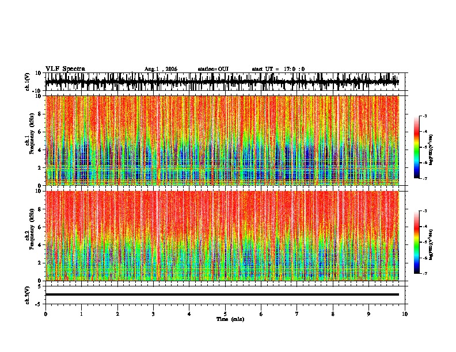Click the time axis tick label '10'
This screenshot has height=352, width=456.
point(405,314)
